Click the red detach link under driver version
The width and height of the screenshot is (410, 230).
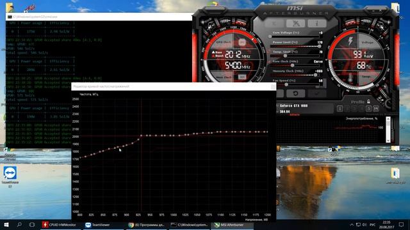[295, 115]
